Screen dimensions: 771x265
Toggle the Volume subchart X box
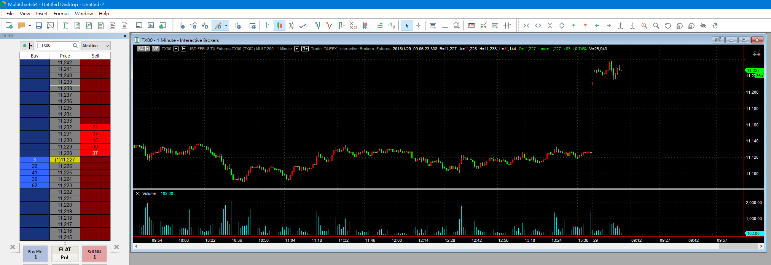(137, 193)
